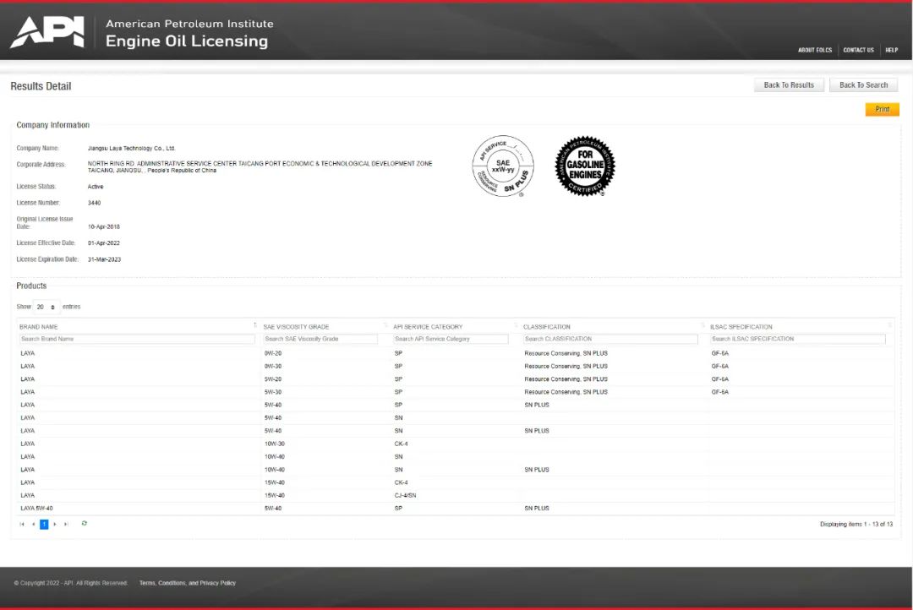Click SN PLUS cell in LAYA 5W-40 row
Image resolution: width=913 pixels, height=610 pixels.
point(536,508)
